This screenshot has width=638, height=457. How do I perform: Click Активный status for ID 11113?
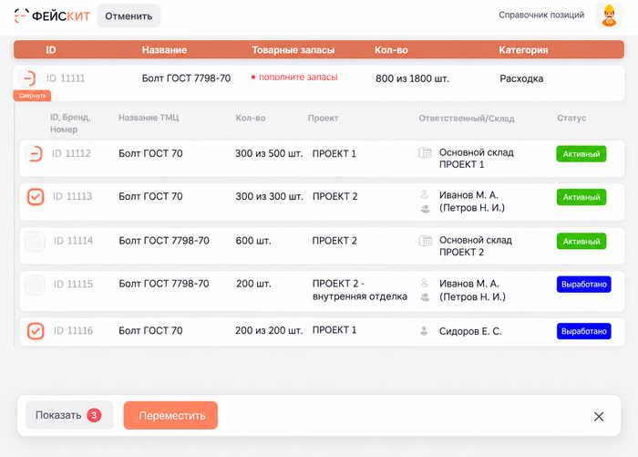point(581,197)
